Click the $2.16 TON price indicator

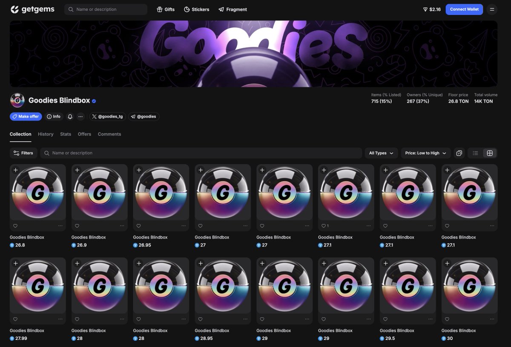pos(432,9)
